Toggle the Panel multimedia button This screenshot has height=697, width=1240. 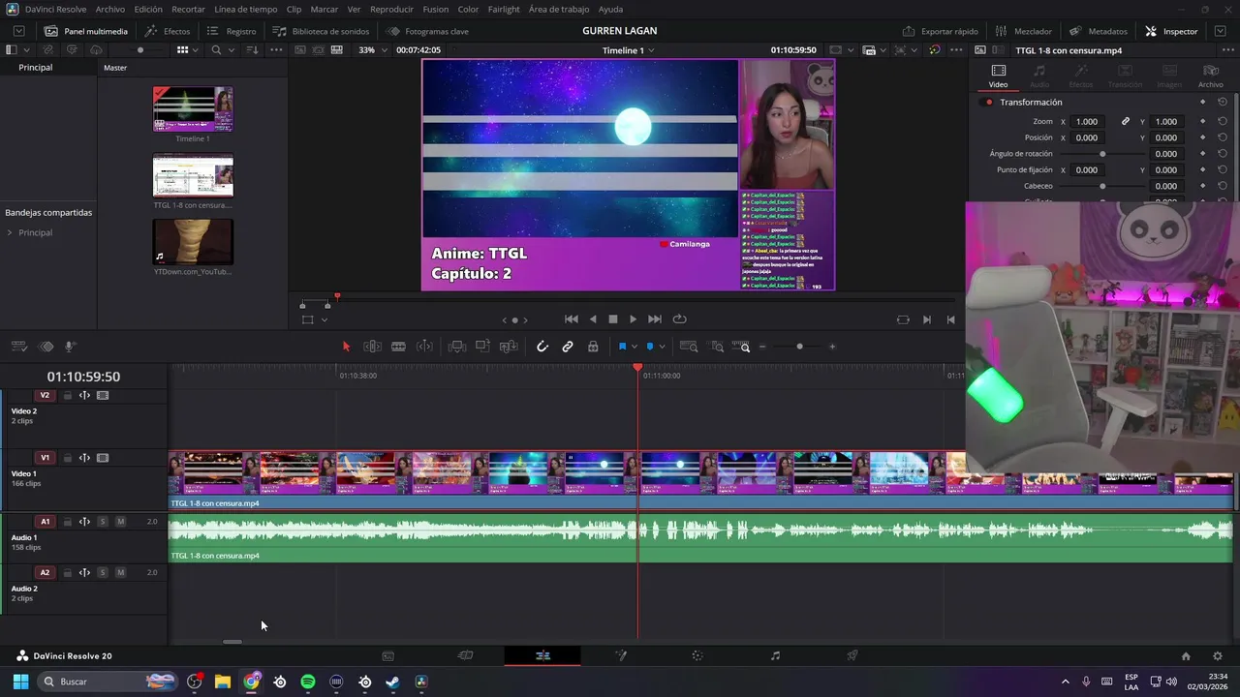coord(85,31)
